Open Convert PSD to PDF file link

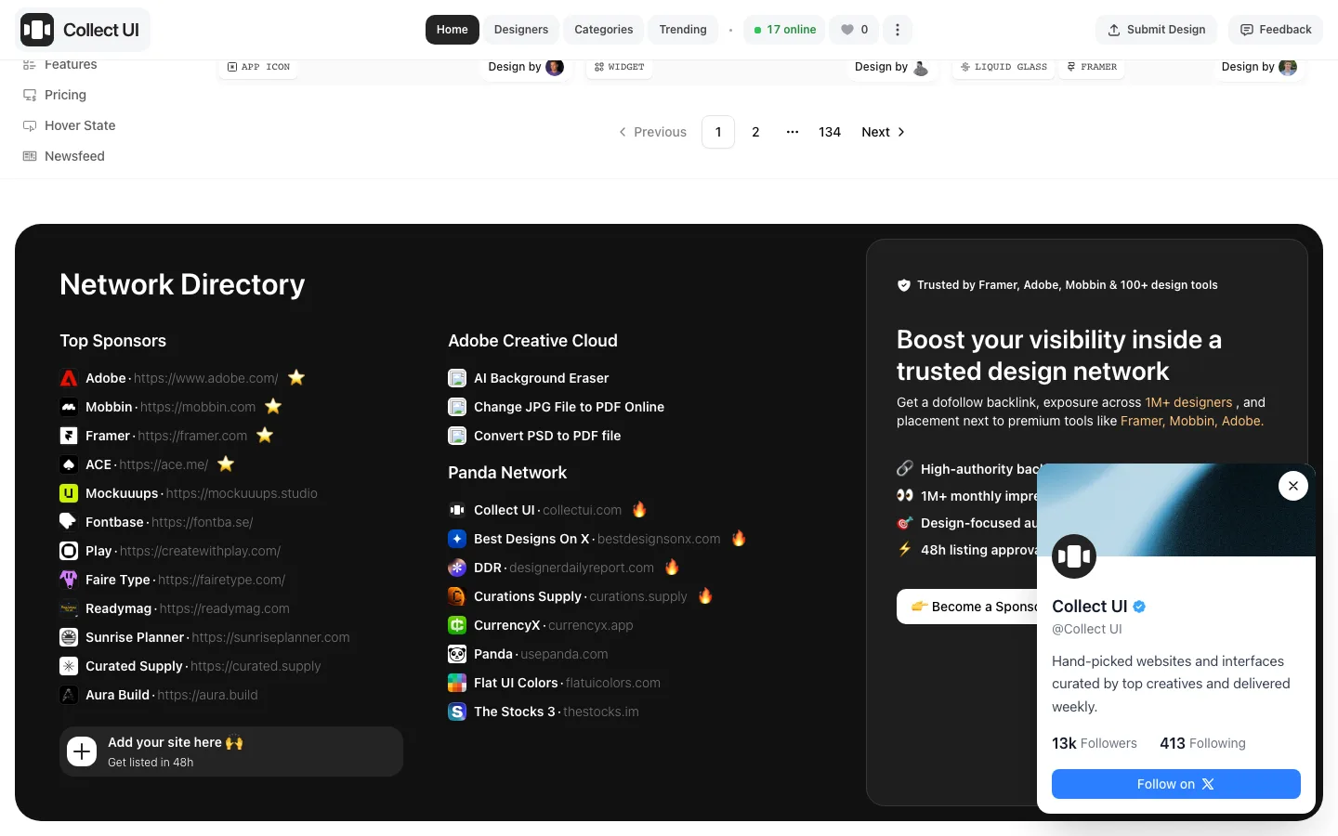coord(534,436)
